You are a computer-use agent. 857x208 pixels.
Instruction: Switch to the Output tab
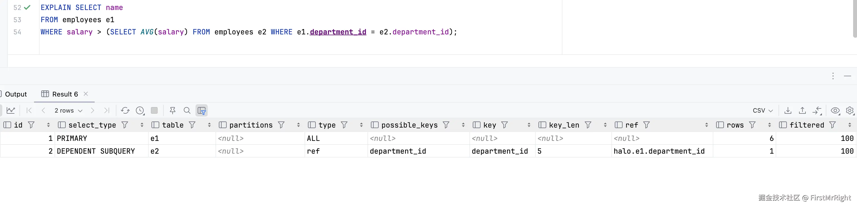(16, 94)
